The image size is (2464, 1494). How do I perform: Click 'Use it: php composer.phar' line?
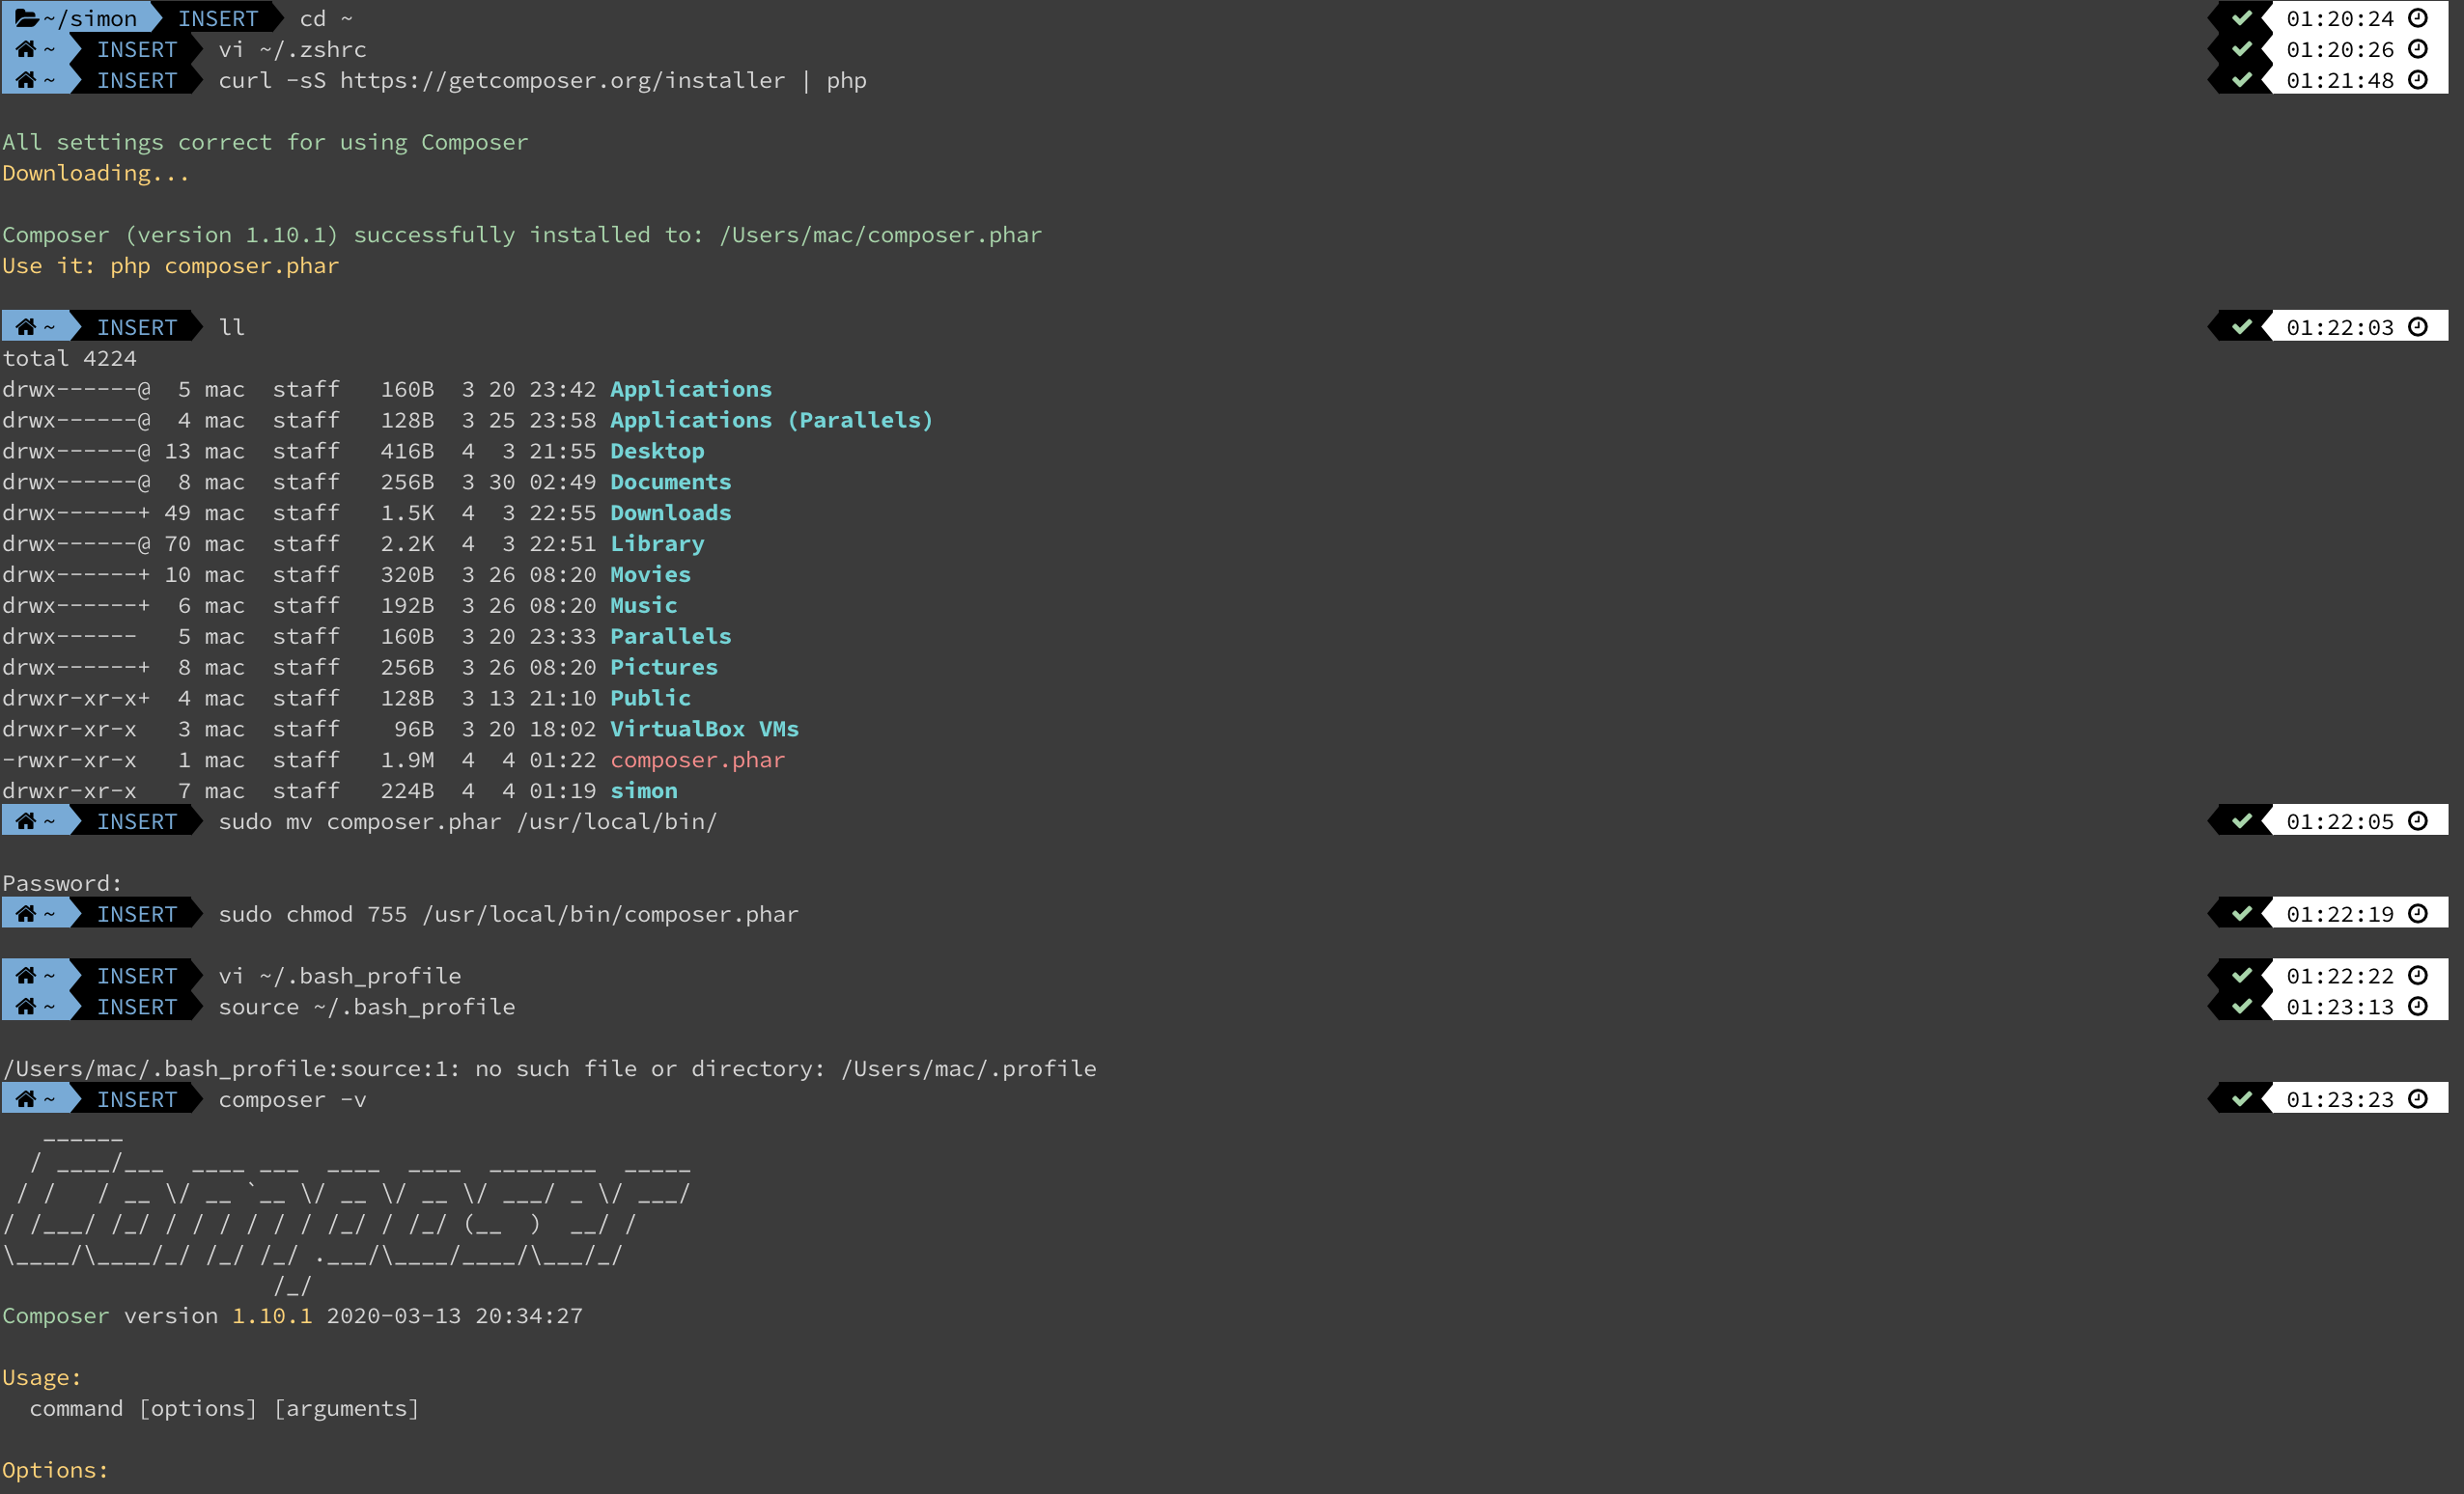[x=170, y=265]
